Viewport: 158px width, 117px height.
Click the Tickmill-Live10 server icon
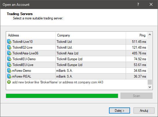click(x=9, y=42)
